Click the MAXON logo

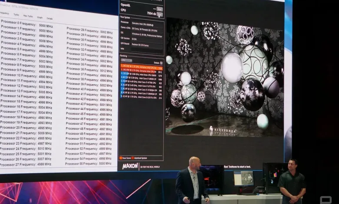coord(130,165)
